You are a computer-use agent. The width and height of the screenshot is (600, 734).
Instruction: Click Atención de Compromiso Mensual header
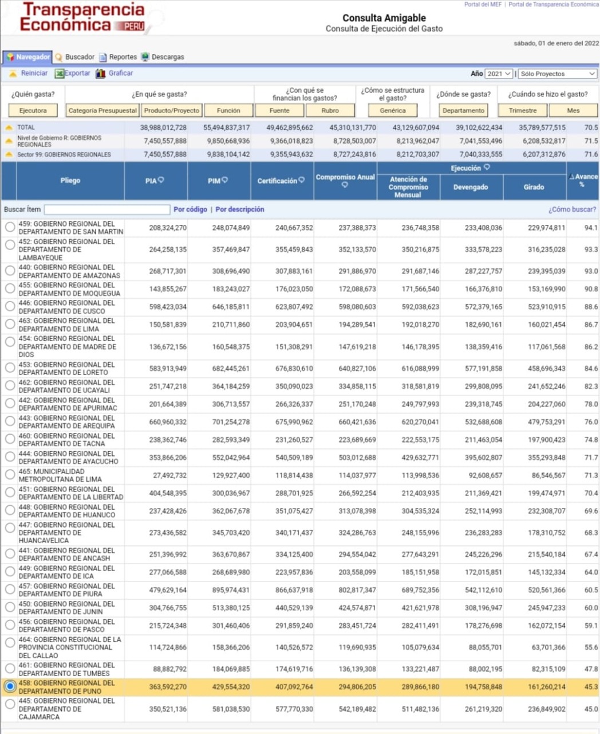pos(408,188)
